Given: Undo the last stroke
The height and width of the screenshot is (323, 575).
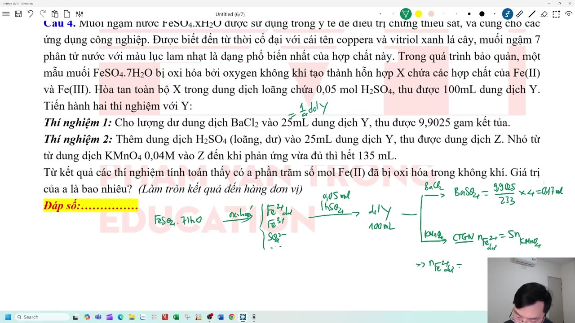Looking at the screenshot, I should point(31,14).
